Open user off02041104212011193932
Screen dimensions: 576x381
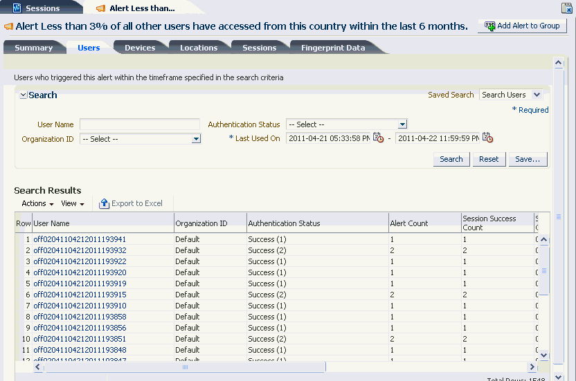click(x=80, y=250)
